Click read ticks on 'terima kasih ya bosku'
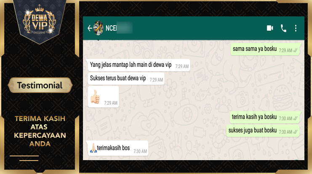Image resolution: width=312 pixels, height=174 pixels. click(x=295, y=119)
